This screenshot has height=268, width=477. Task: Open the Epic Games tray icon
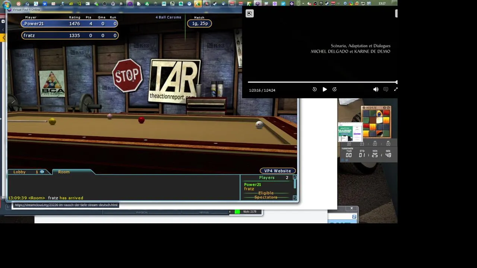[321, 3]
